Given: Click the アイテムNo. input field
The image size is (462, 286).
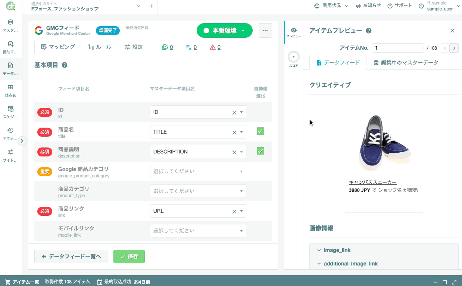Looking at the screenshot, I should coord(397,48).
